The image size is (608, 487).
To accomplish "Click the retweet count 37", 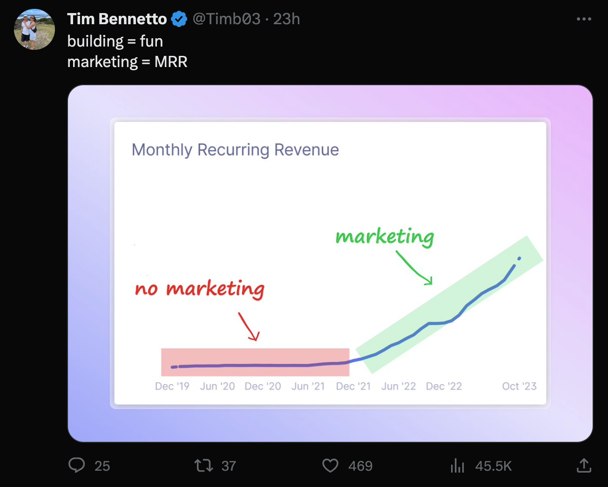I will click(x=229, y=466).
